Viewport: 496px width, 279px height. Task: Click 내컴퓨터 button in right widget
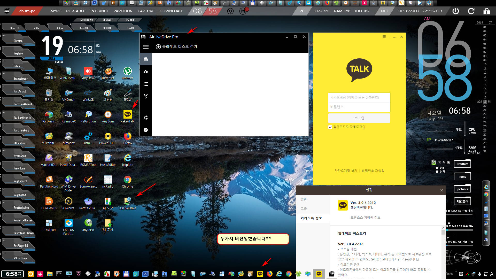462,201
